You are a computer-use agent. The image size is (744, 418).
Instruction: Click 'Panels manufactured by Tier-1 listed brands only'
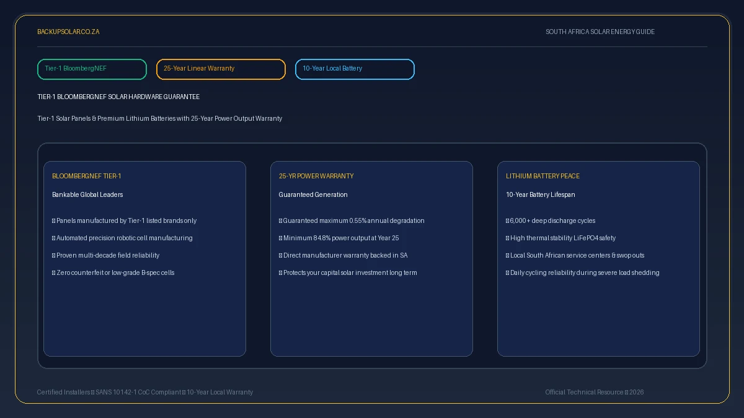(x=125, y=220)
